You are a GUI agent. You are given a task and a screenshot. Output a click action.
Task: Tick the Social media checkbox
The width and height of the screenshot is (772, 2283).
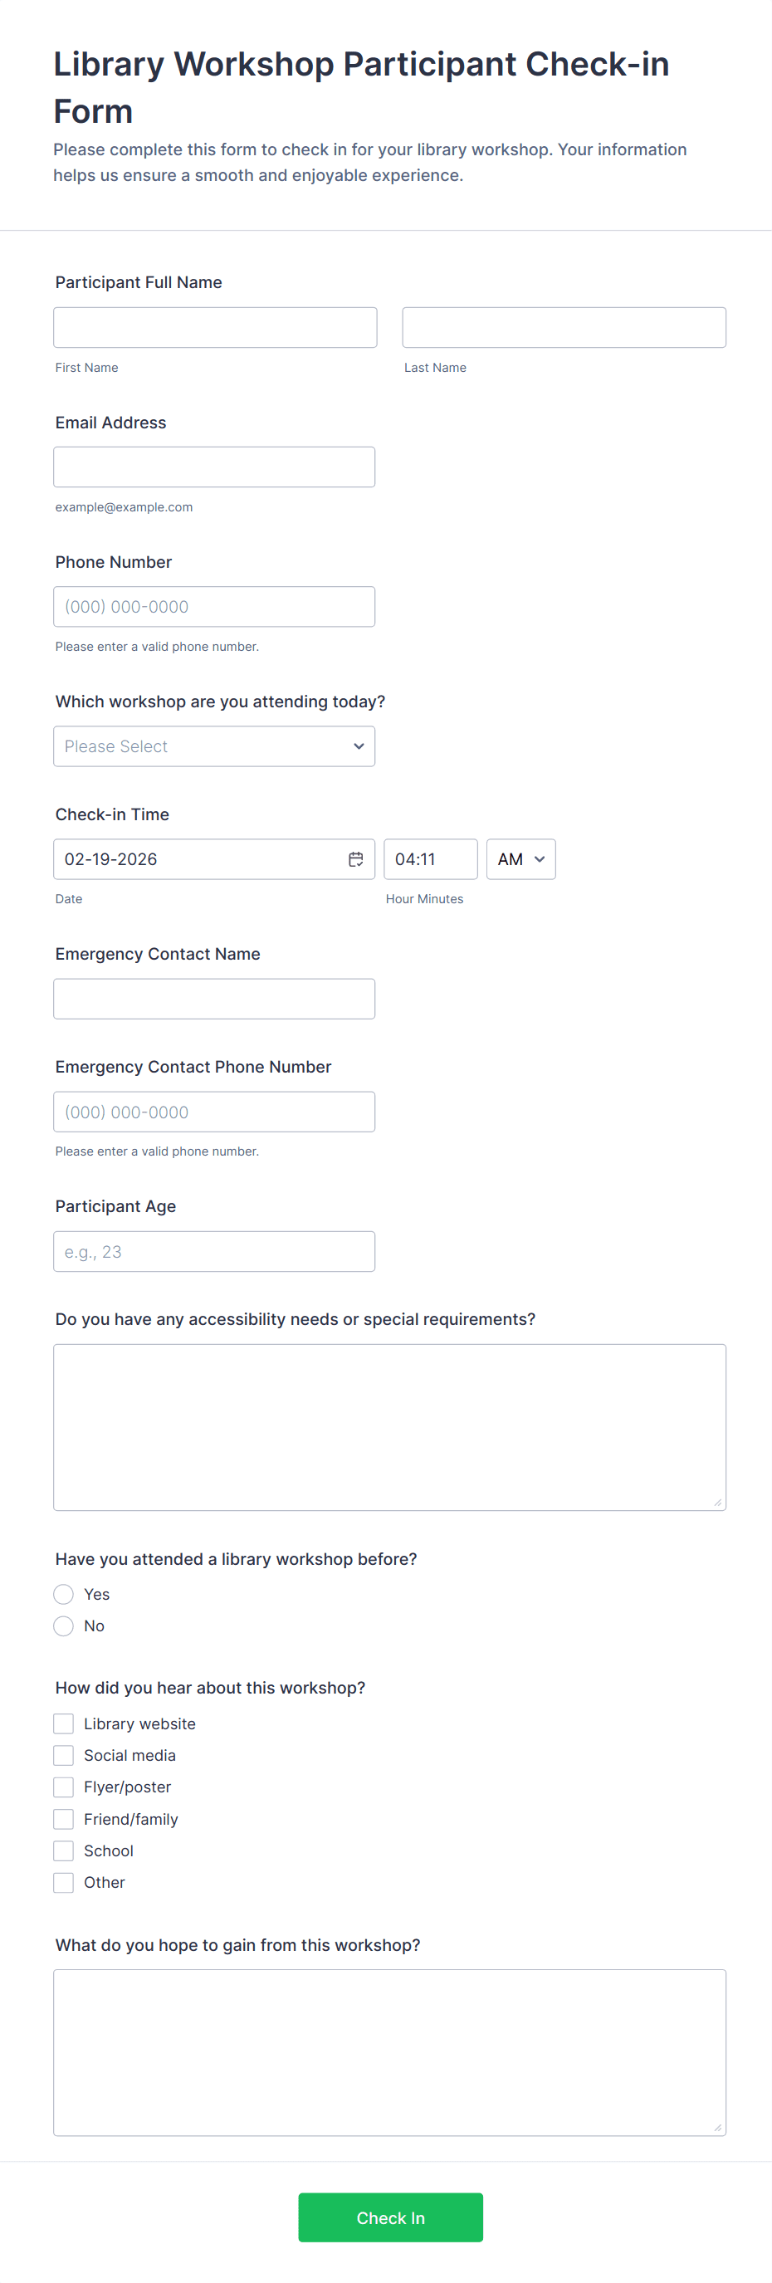(64, 1756)
